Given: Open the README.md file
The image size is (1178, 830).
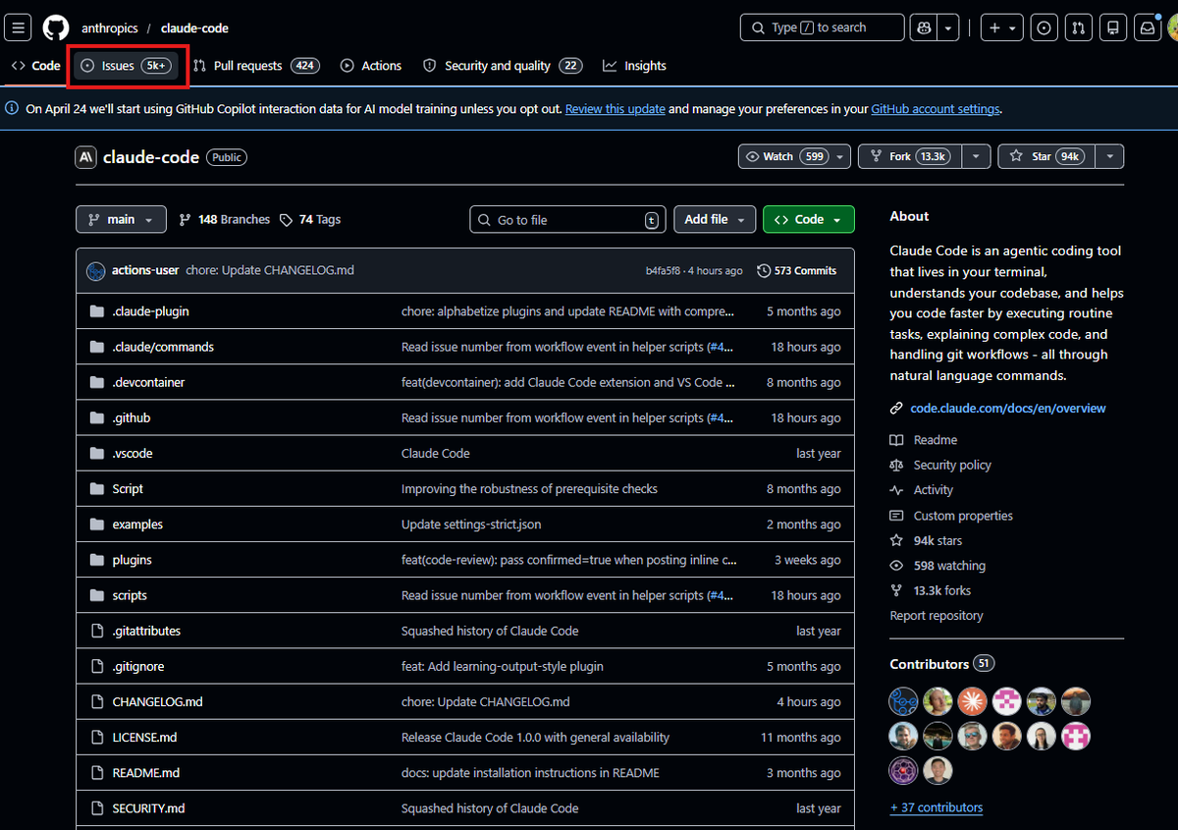Looking at the screenshot, I should pos(146,773).
